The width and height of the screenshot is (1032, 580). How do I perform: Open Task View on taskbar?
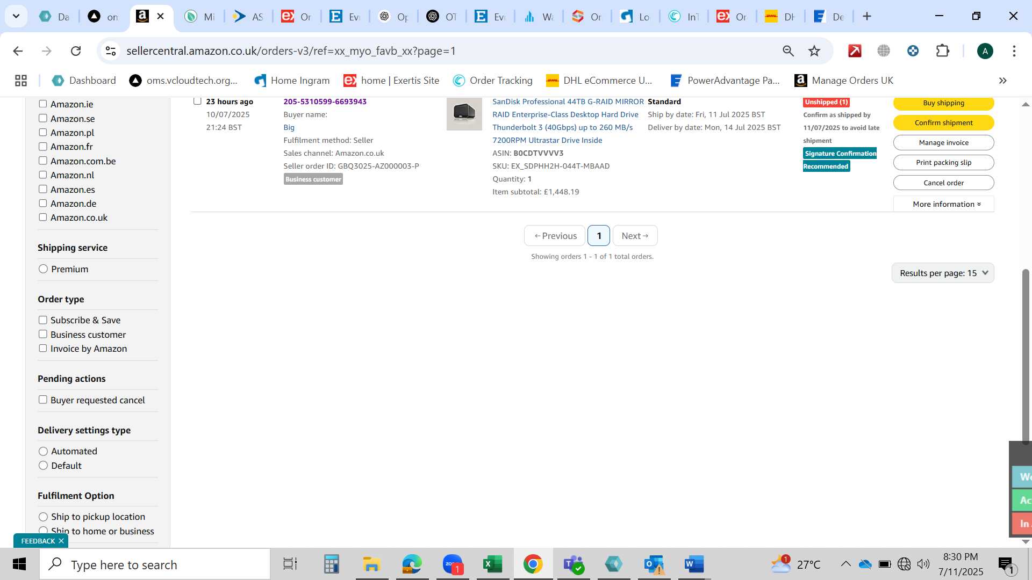(290, 564)
